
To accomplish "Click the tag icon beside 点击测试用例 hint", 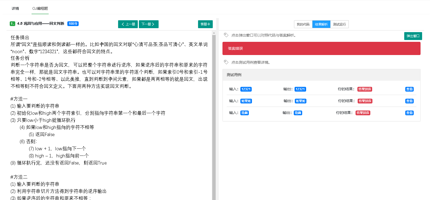I will (226, 62).
